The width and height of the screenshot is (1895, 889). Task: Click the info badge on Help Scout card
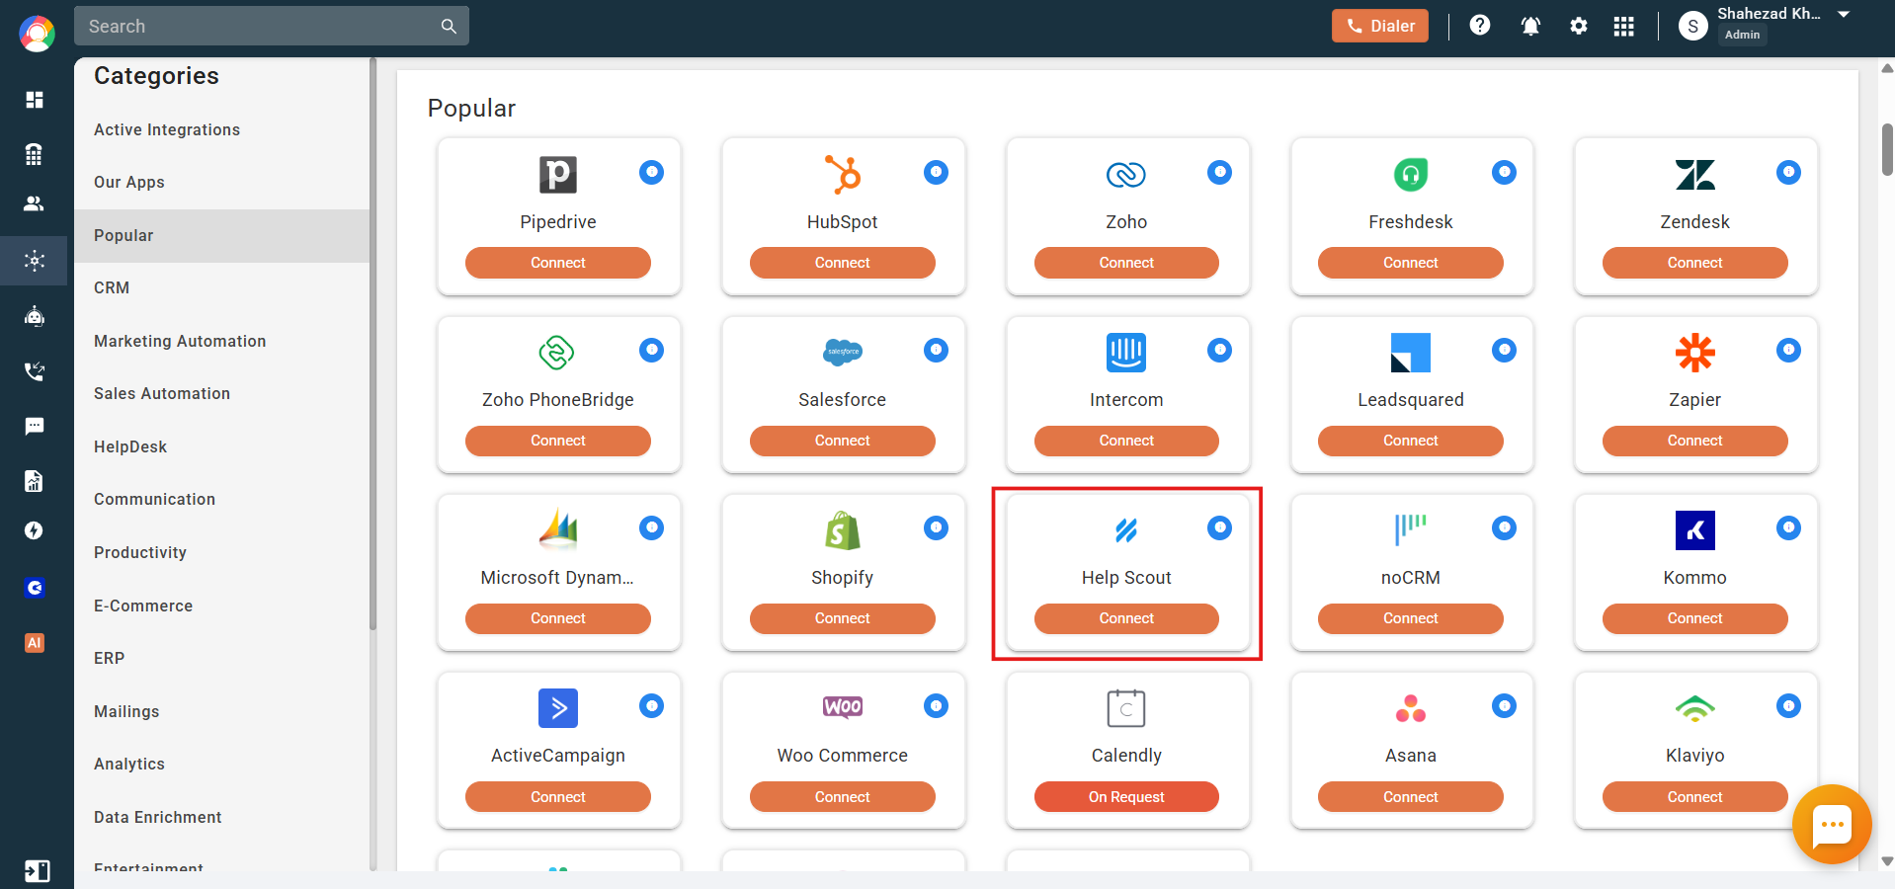1220,527
